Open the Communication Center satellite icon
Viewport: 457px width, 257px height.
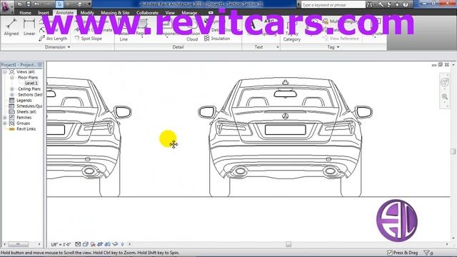(x=388, y=4)
